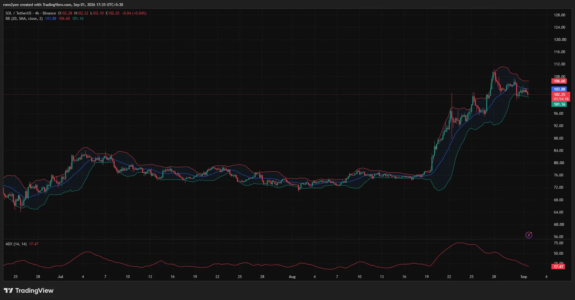
Task: Click the 88.00 price axis label
Action: 558,138
